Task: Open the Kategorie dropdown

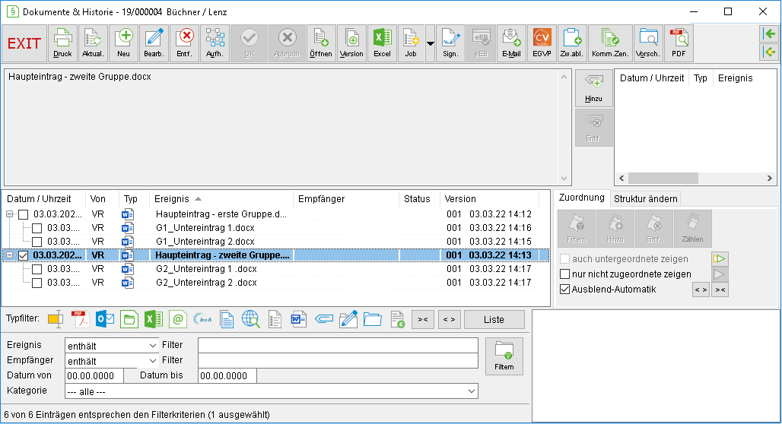Action: [x=272, y=391]
